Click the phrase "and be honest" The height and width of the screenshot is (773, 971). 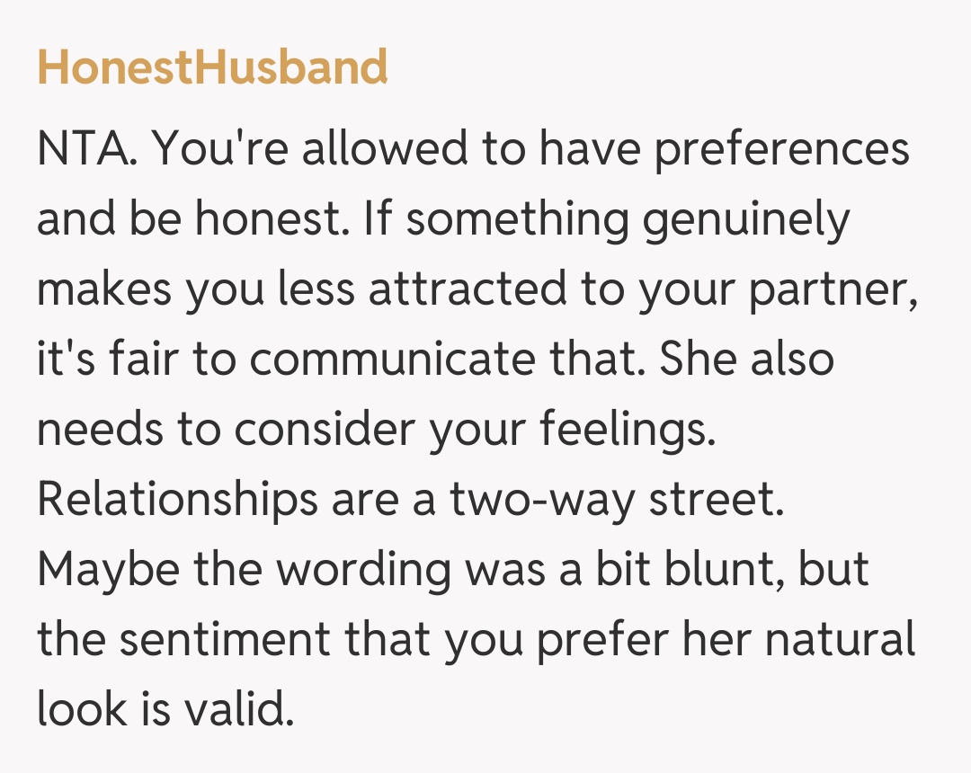coord(189,219)
